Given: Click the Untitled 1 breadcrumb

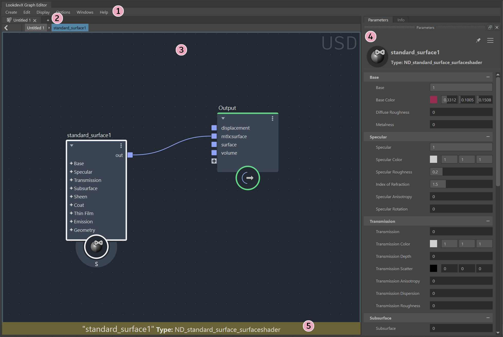Looking at the screenshot, I should (35, 28).
